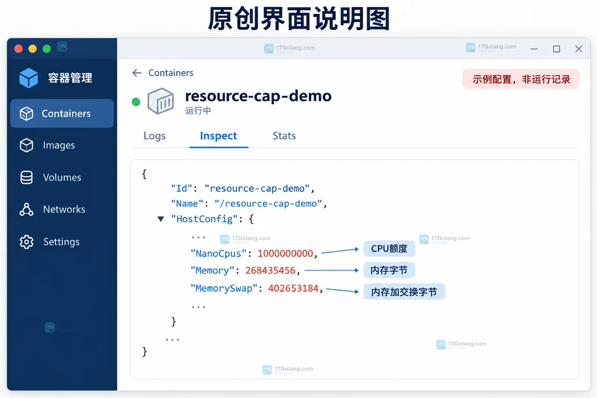Click the Memory value 268435456
This screenshot has width=597, height=398.
tap(271, 270)
